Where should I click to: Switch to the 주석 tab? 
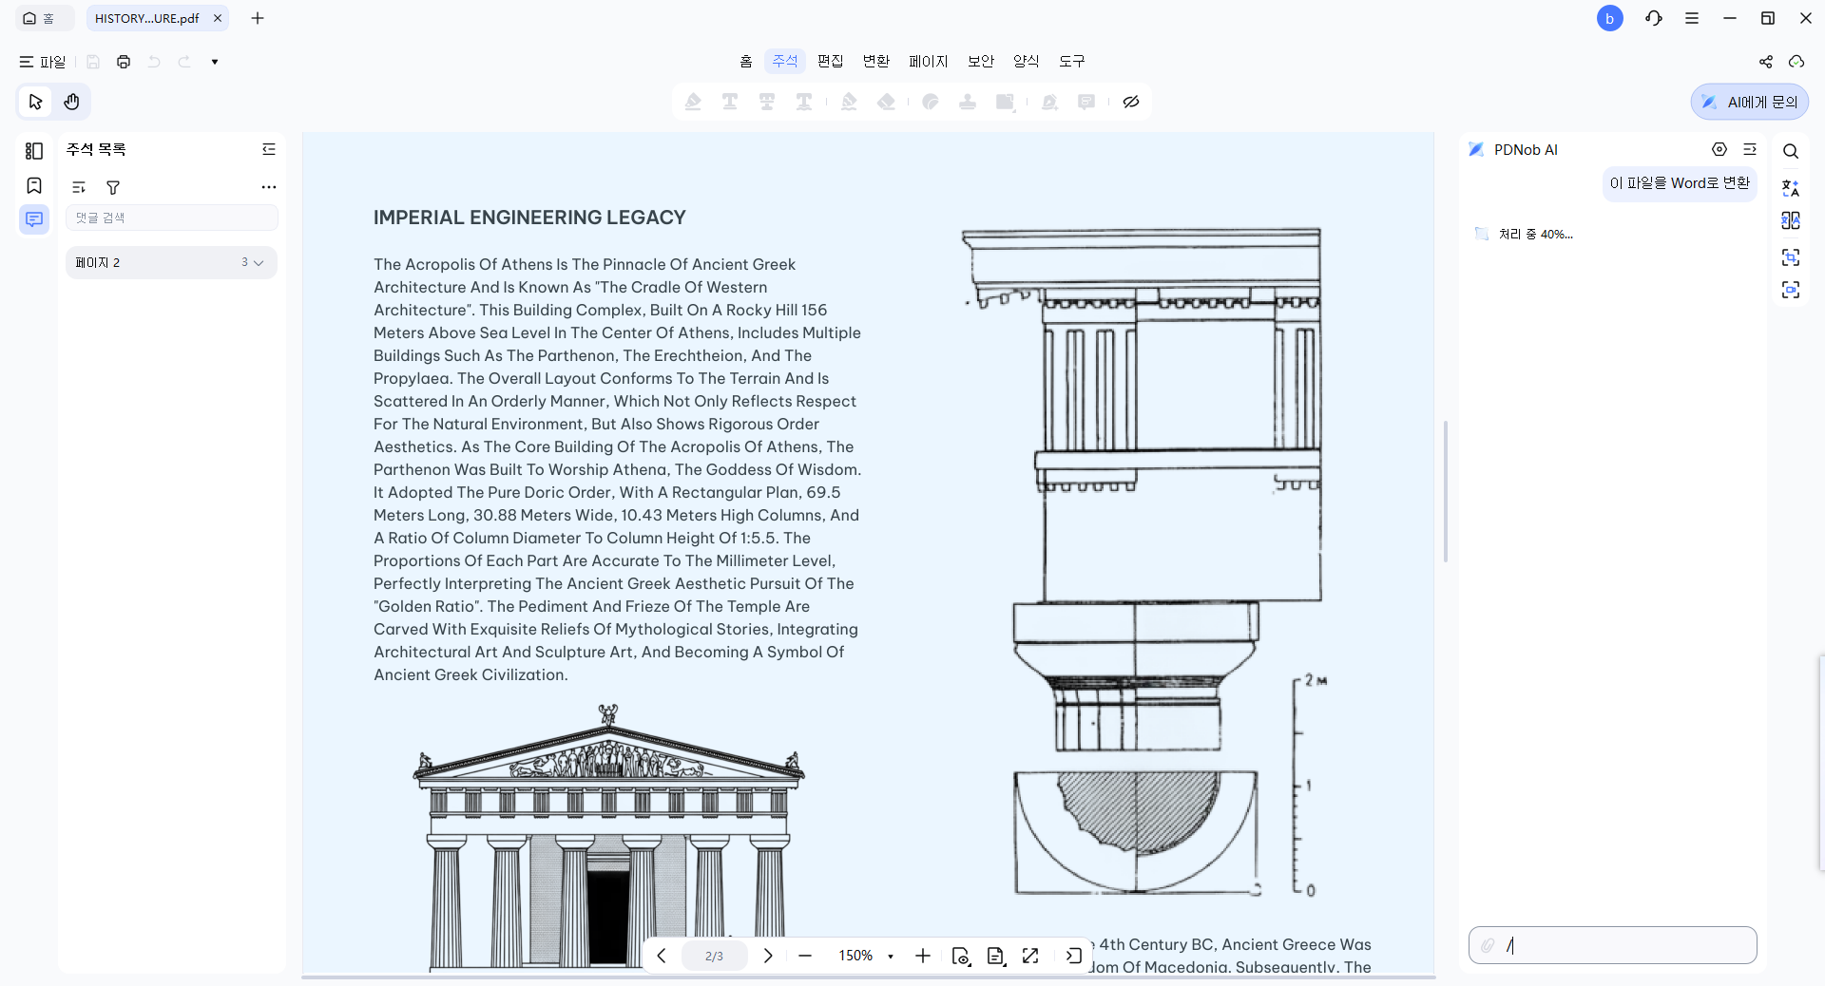(785, 61)
